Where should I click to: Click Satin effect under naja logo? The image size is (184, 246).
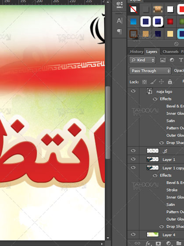click(x=170, y=121)
